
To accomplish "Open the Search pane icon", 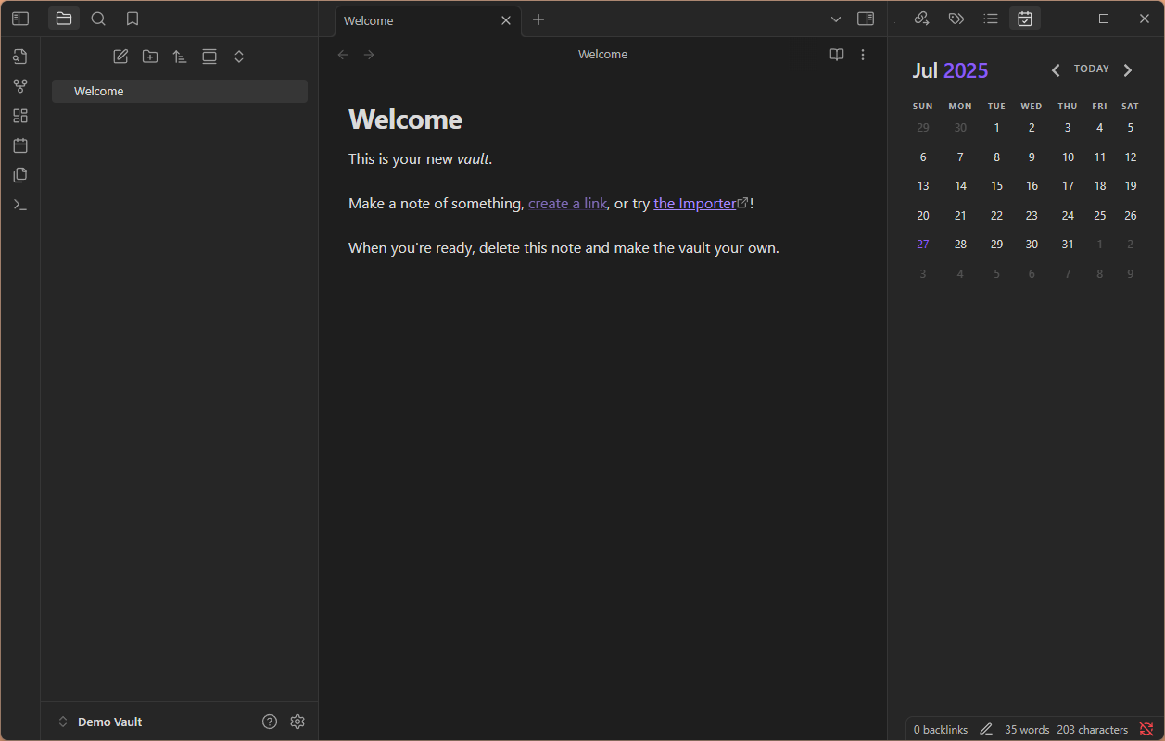I will tap(98, 19).
